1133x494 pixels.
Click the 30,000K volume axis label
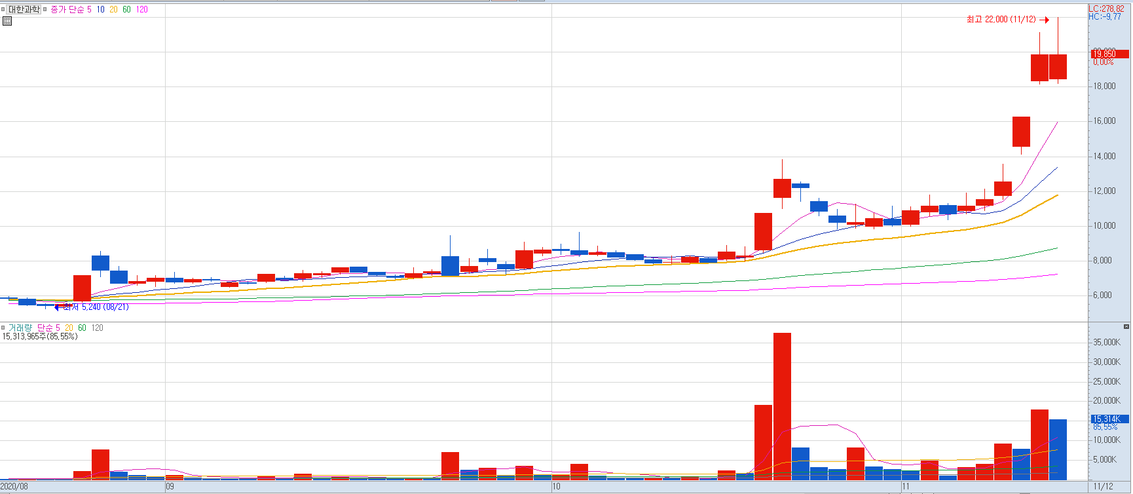click(1107, 362)
